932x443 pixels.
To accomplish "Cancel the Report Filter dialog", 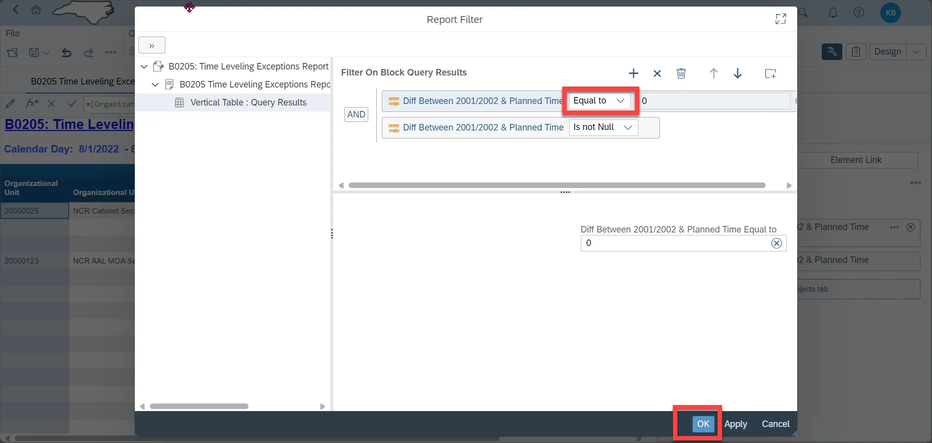I will [776, 424].
